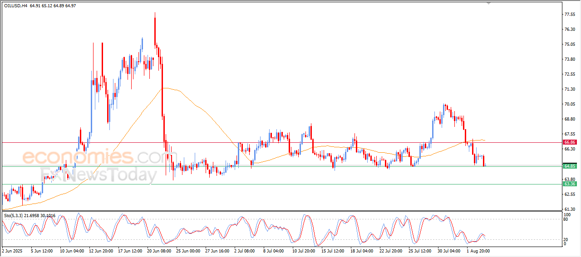Image resolution: width=581 pixels, height=257 pixels.
Task: Click the 1 Aug 20:00 time label
Action: click(x=478, y=250)
